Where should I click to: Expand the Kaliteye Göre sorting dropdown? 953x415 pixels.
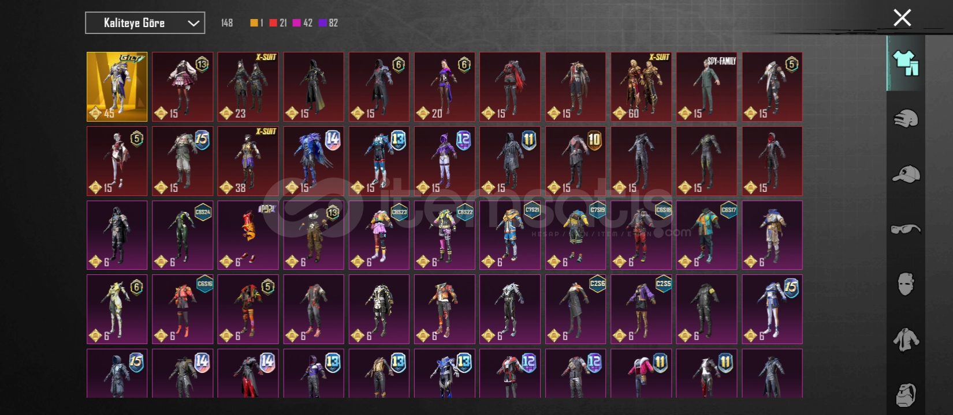145,23
